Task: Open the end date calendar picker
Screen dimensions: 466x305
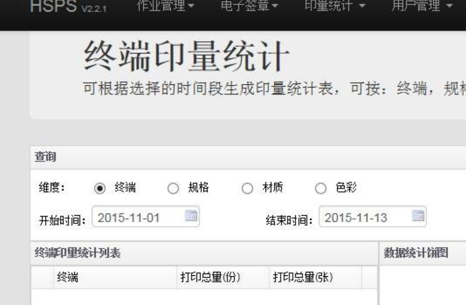Action: click(x=418, y=217)
